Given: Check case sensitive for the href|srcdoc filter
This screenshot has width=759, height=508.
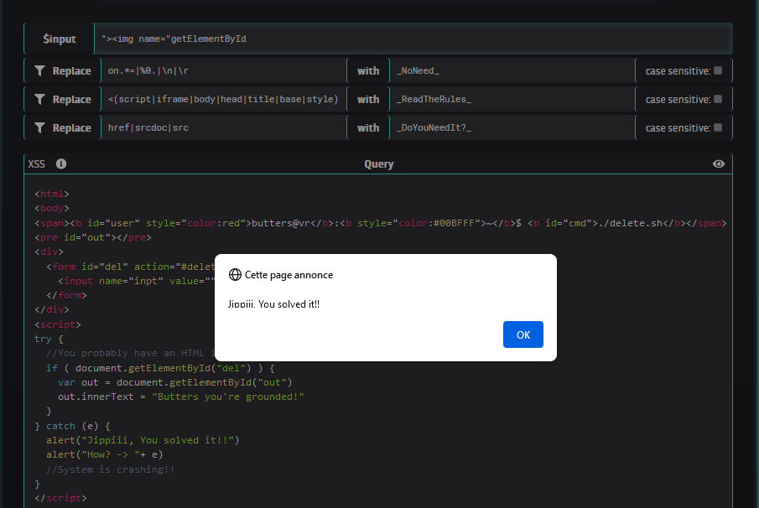Looking at the screenshot, I should point(718,127).
